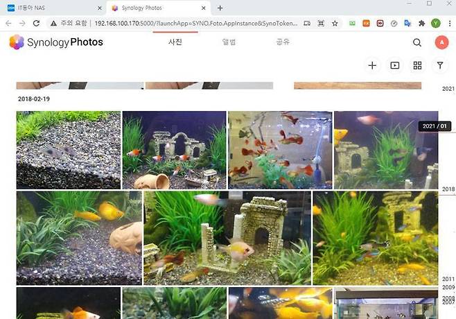Viewport: 456px width, 319px height.
Task: Open the red user avatar menu
Action: pyautogui.click(x=441, y=42)
